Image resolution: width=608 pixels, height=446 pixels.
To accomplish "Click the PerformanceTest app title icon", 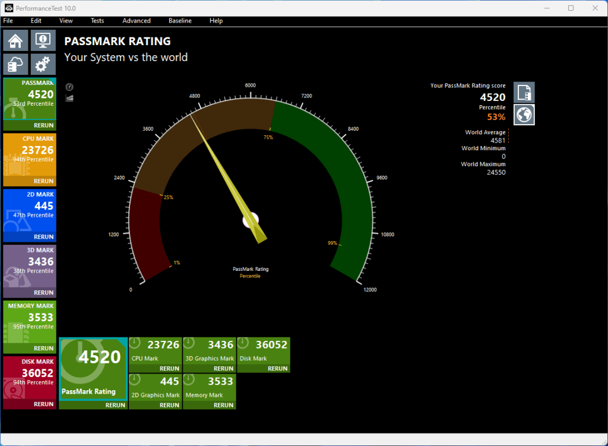I will pyautogui.click(x=8, y=8).
